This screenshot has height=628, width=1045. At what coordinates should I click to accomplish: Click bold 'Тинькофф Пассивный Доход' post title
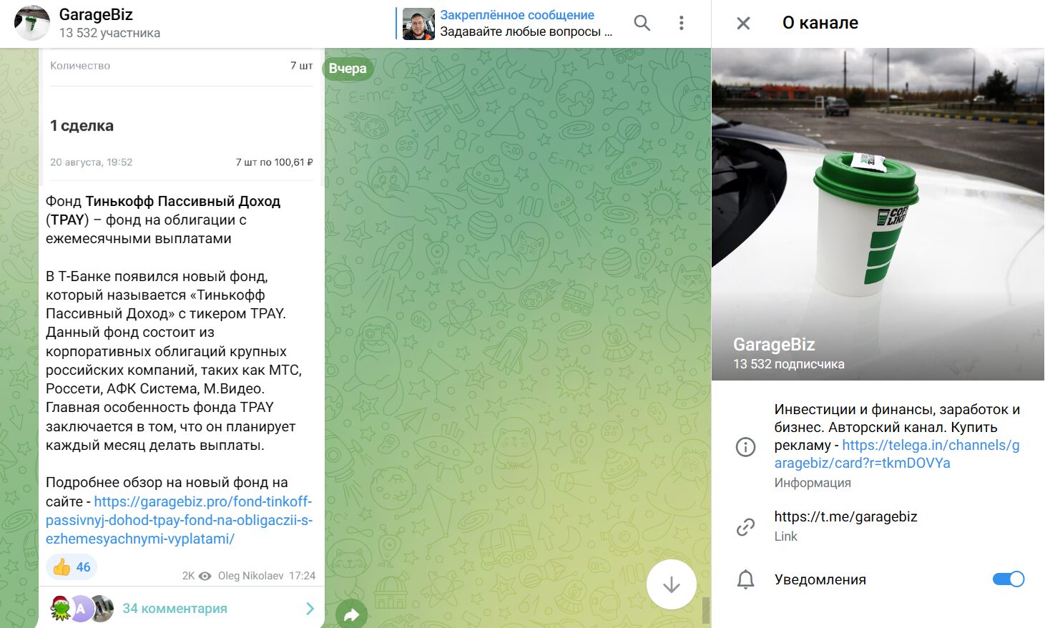tap(183, 201)
